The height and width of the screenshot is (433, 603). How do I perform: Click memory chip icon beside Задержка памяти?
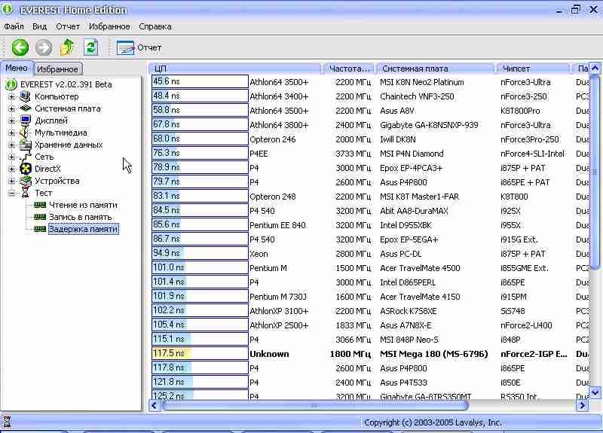click(40, 229)
